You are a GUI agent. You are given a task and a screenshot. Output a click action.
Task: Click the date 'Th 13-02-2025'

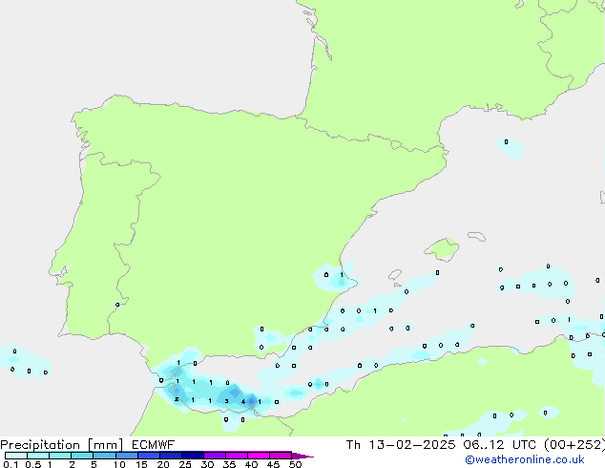click(x=401, y=445)
